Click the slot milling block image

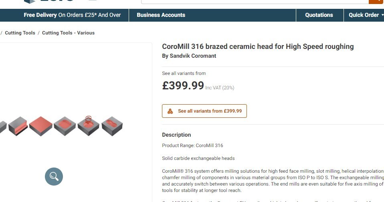point(112,126)
